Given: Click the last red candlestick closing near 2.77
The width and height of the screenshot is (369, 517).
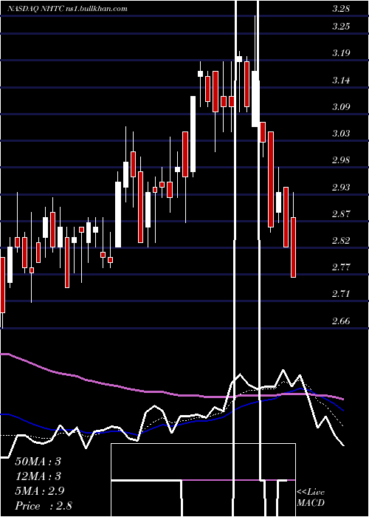Looking at the screenshot, I should pos(293,247).
